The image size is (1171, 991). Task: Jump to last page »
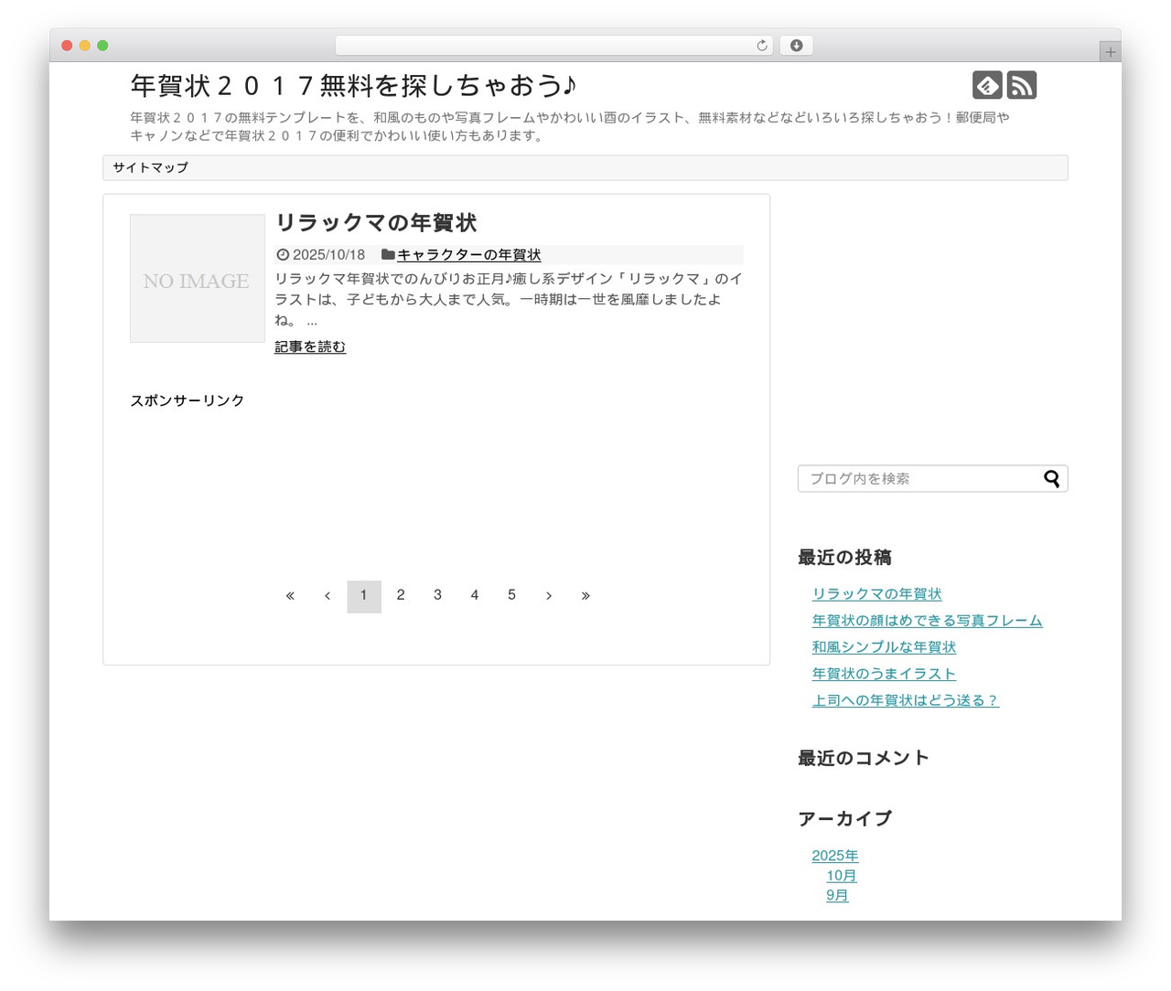585,596
